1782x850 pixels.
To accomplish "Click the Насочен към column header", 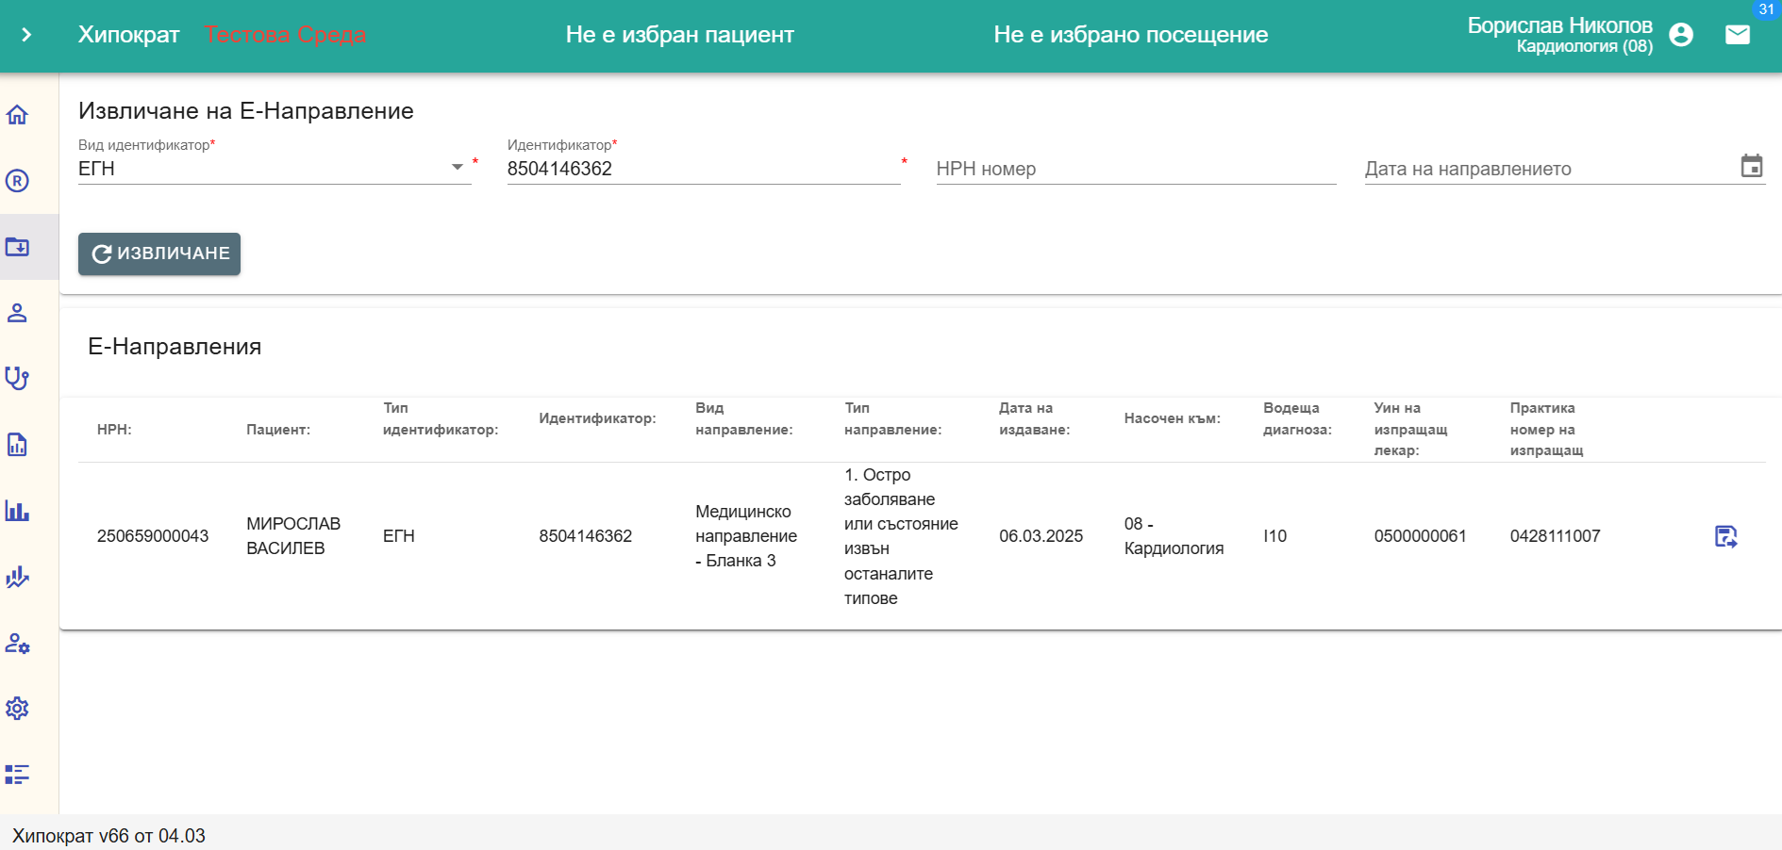I will coord(1173,418).
